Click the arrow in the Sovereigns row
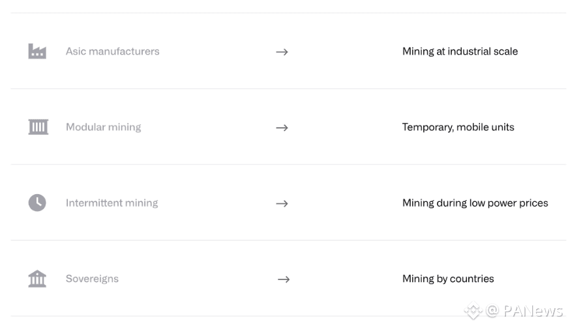The height and width of the screenshot is (327, 568). [284, 279]
